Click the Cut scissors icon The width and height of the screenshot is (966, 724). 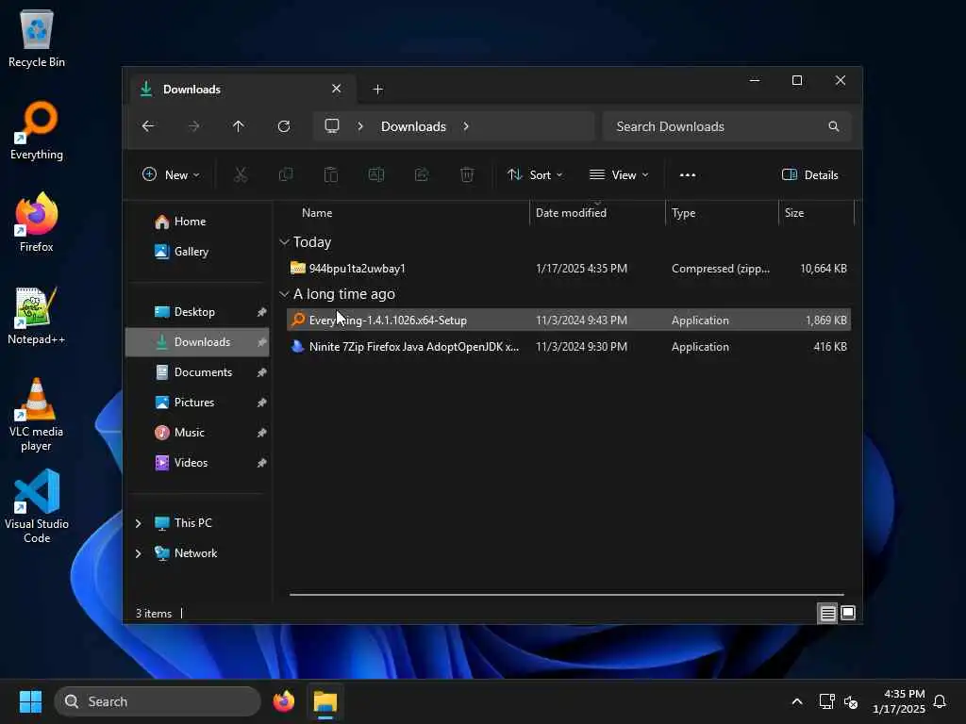(x=241, y=174)
